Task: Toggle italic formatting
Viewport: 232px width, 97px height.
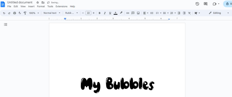Action: click(x=105, y=13)
